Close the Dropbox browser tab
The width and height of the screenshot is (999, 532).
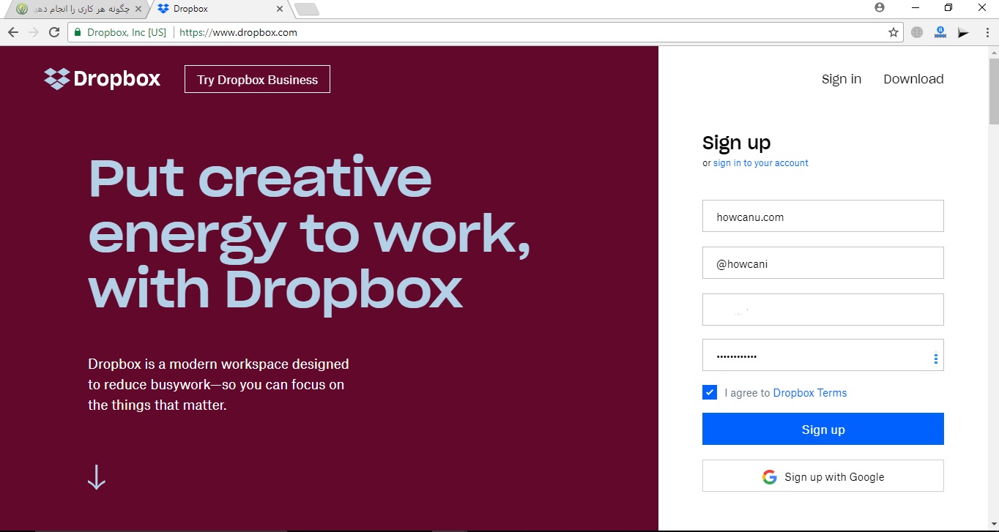coord(279,9)
